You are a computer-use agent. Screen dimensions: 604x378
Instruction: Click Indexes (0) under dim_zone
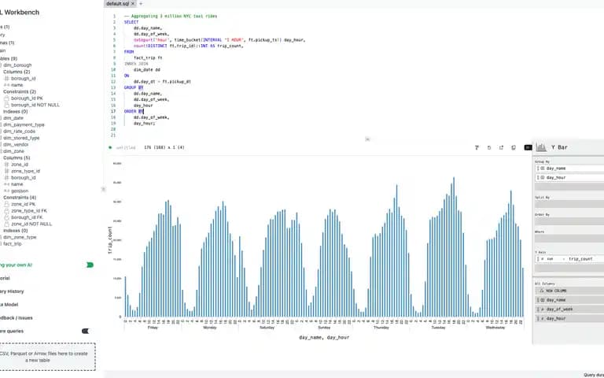[16, 231]
